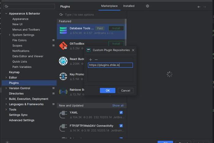Install the Database Tools plugin
Viewport: 214px width, 143px height.
pos(116,28)
